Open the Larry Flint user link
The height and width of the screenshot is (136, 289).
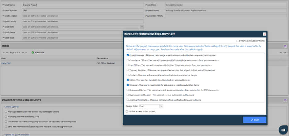6,63
